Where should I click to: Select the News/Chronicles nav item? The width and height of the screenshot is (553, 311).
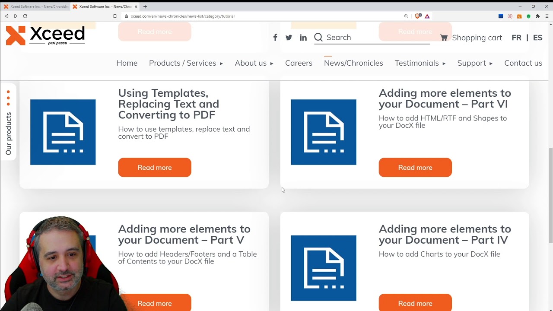353,63
